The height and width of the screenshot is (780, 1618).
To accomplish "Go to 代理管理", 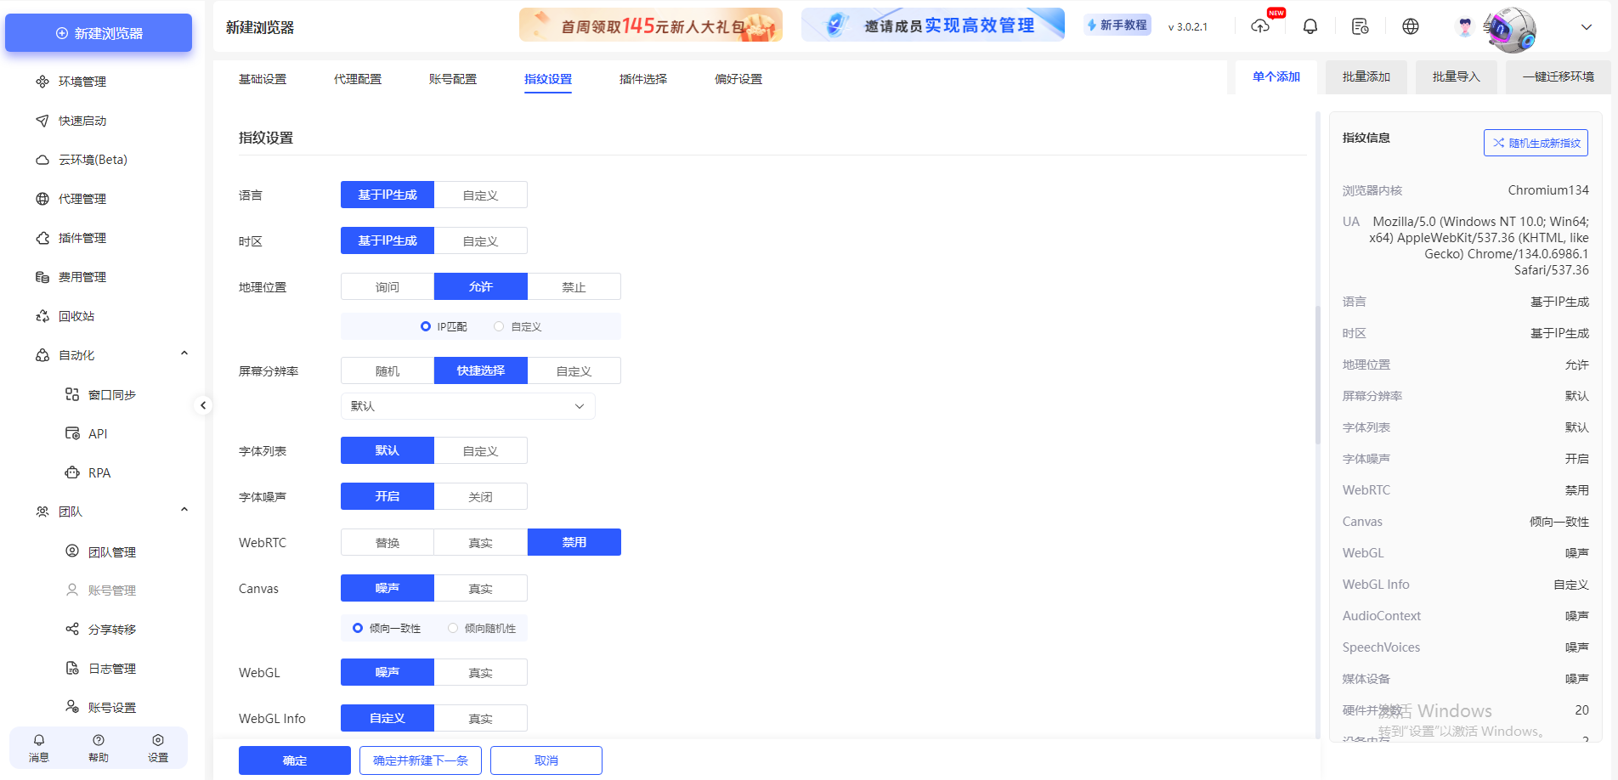I will point(82,198).
